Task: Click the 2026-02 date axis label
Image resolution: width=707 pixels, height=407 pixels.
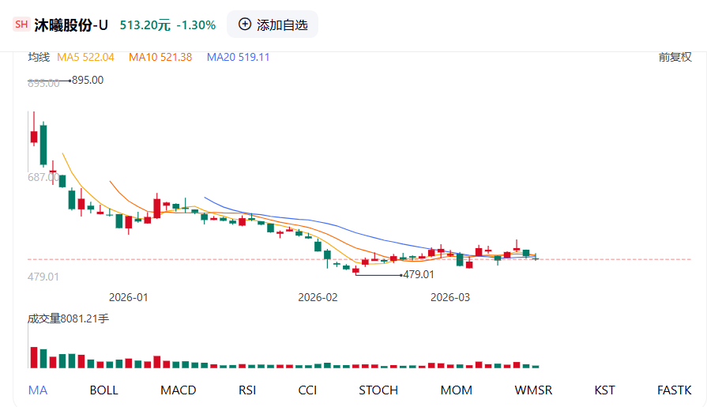Action: tap(318, 297)
